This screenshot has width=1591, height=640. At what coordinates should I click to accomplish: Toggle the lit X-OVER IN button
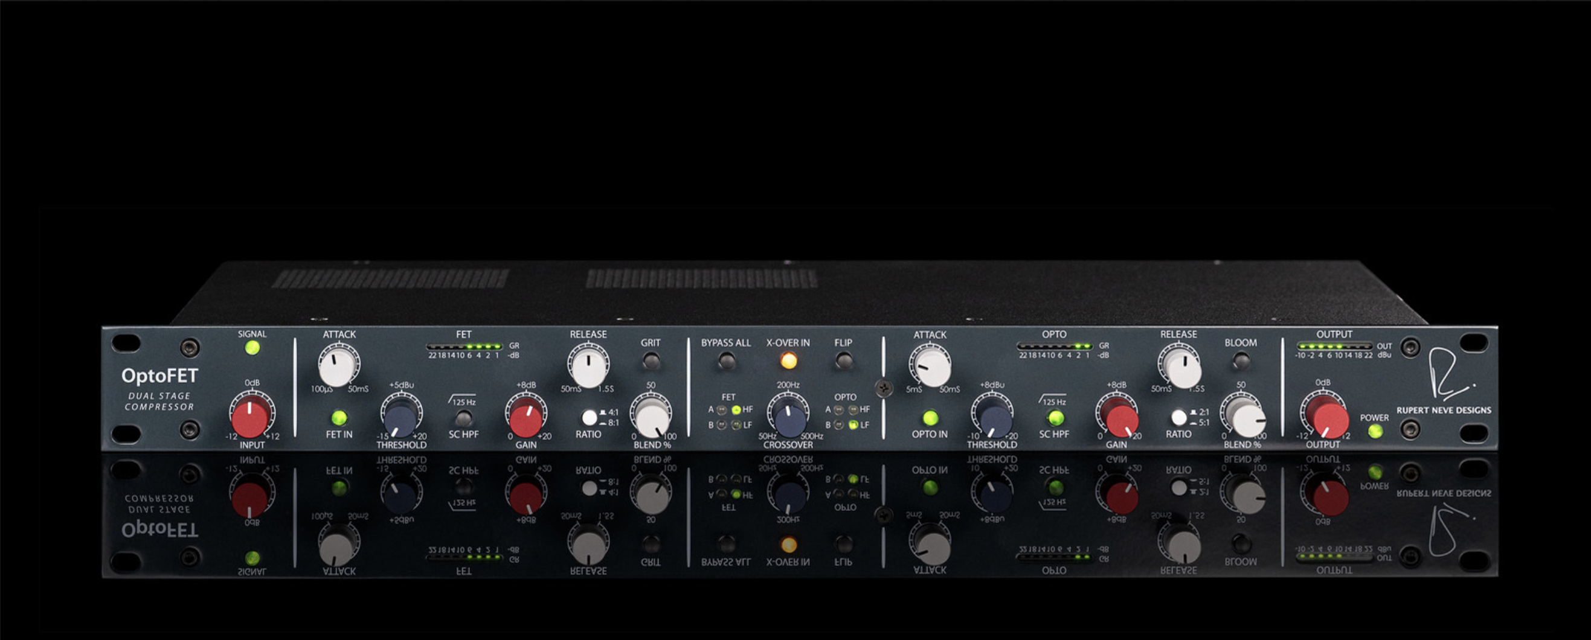click(x=788, y=360)
